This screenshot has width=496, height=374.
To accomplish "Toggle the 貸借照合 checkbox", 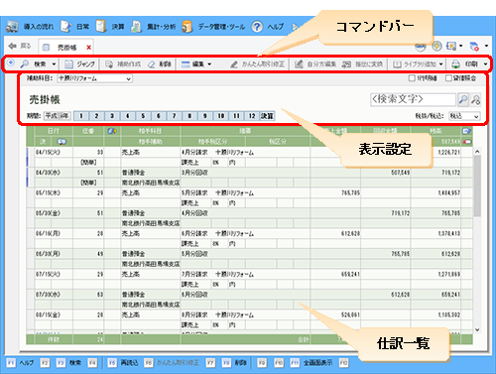I will 448,78.
